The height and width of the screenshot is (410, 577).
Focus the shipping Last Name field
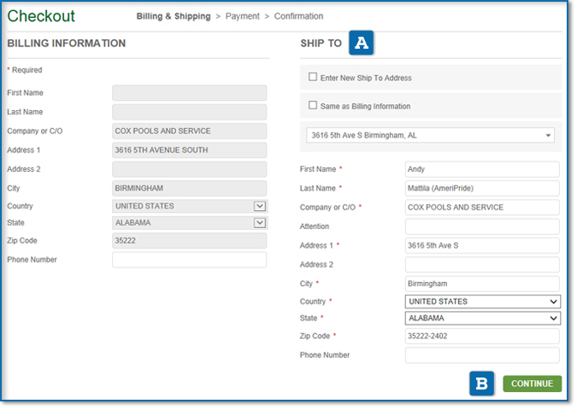[x=482, y=188]
